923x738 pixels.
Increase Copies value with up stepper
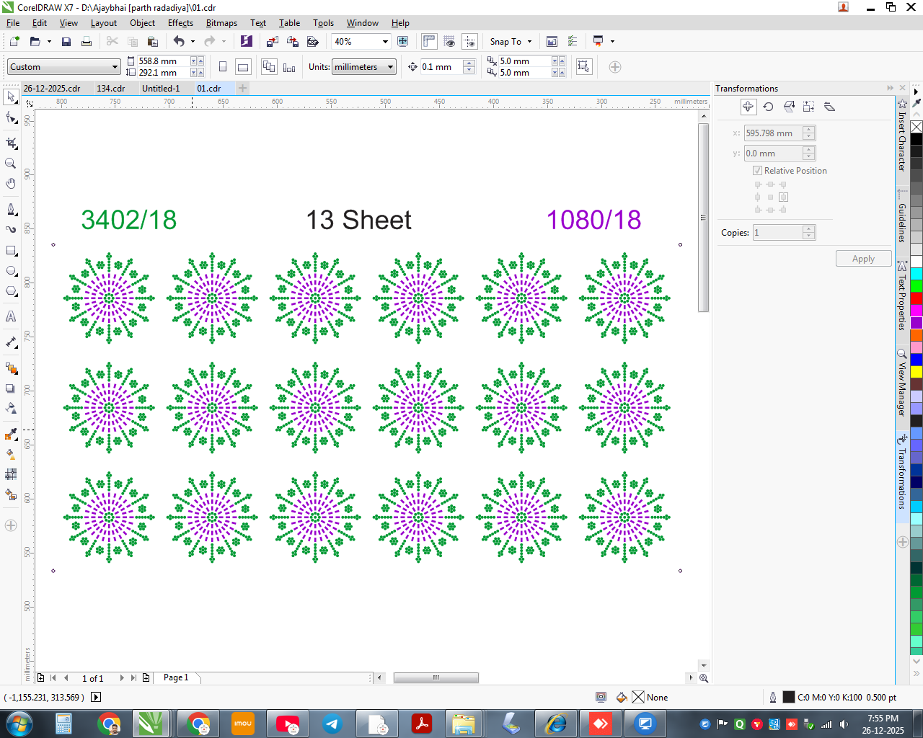coord(809,229)
